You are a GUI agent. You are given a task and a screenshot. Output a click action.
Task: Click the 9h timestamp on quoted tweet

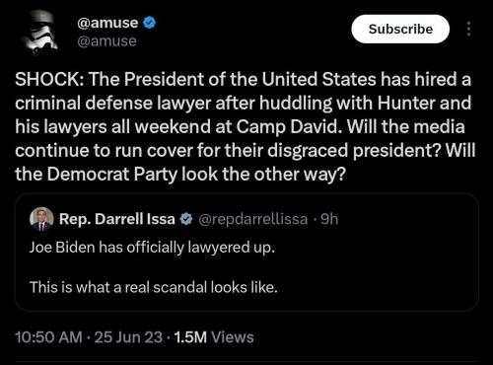(x=329, y=219)
